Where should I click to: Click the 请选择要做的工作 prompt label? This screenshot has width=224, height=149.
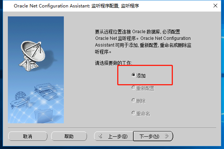click(x=113, y=63)
